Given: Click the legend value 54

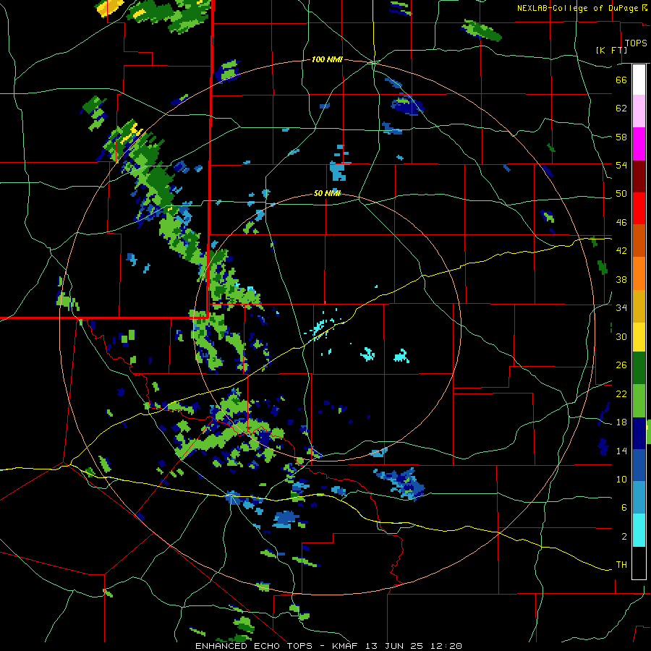Looking at the screenshot, I should [621, 165].
